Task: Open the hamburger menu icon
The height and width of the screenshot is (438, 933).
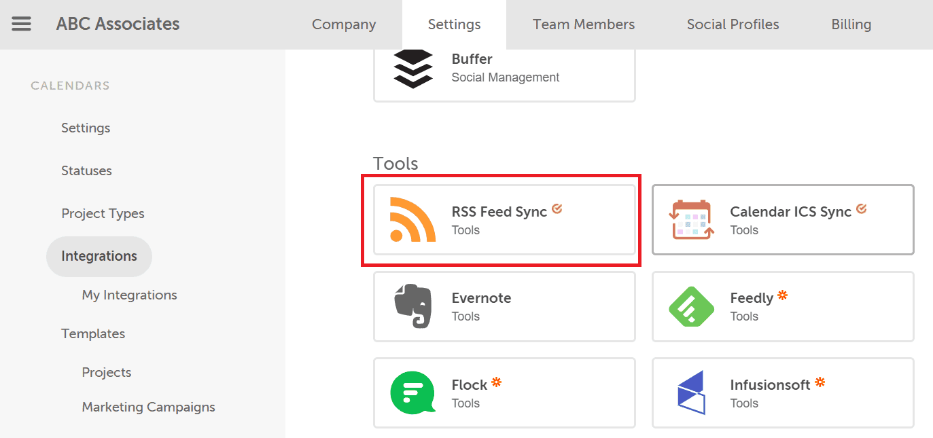Action: coord(21,24)
